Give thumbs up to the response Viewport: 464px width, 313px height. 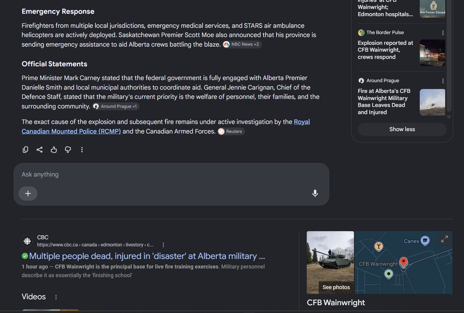click(54, 150)
